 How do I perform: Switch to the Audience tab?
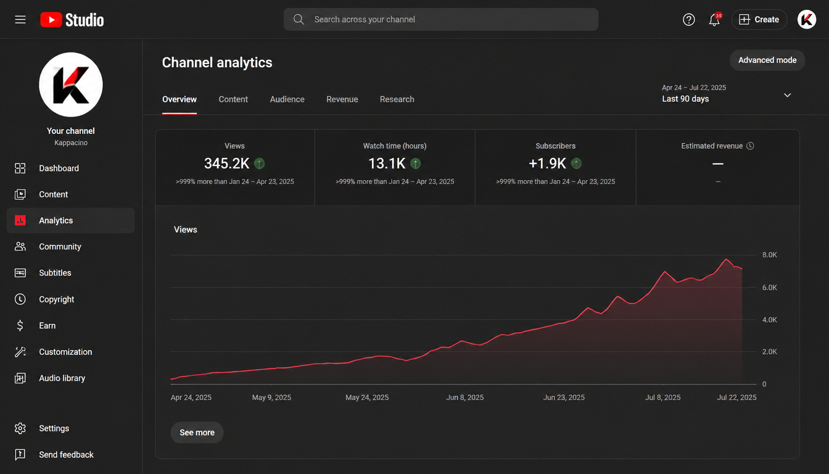[x=287, y=99]
